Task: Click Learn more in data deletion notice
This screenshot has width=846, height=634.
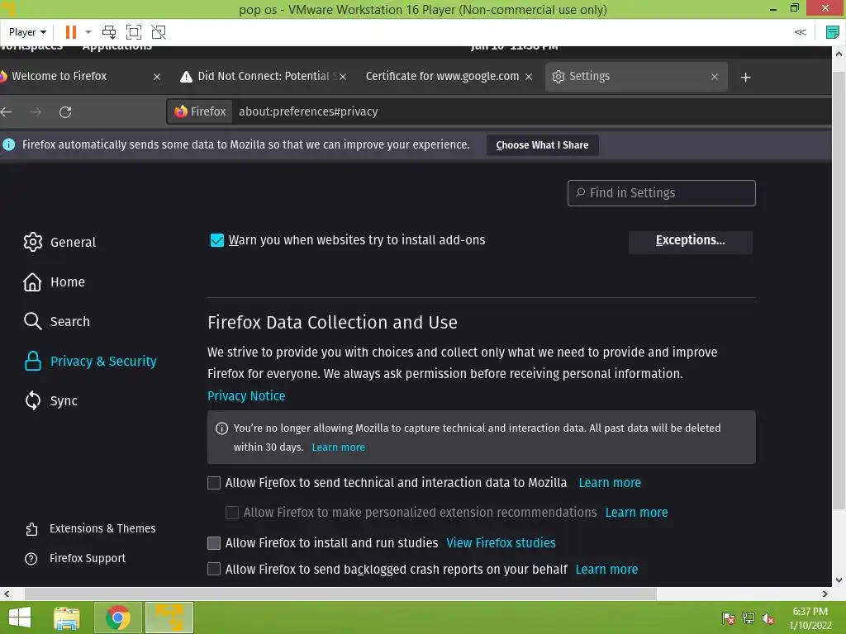Action: (338, 447)
